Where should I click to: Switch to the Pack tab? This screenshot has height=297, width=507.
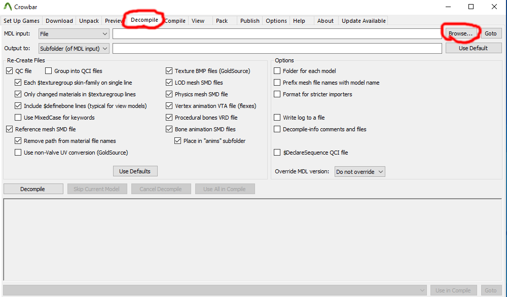pos(222,21)
